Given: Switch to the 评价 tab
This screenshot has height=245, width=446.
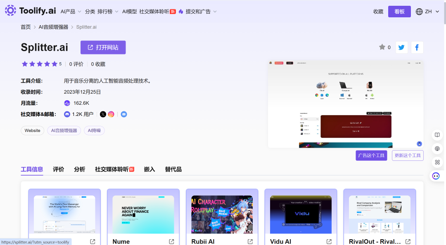Looking at the screenshot, I should (x=59, y=170).
